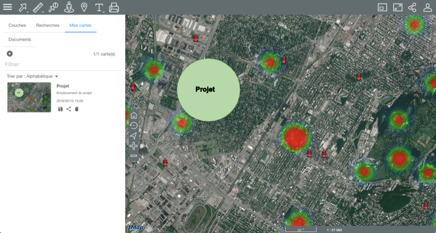436x233 pixels.
Task: Open the Projet map thumbnail
Action: tap(29, 97)
